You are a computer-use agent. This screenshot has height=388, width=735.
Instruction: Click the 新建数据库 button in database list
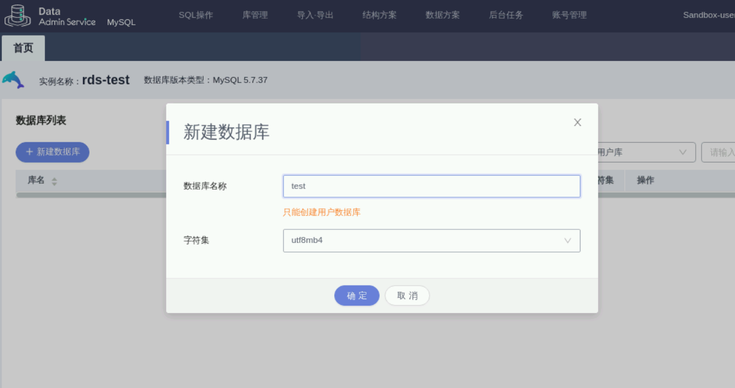(53, 152)
